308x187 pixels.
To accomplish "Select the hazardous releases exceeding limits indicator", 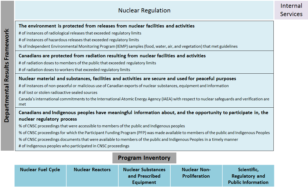I will point(79,40).
